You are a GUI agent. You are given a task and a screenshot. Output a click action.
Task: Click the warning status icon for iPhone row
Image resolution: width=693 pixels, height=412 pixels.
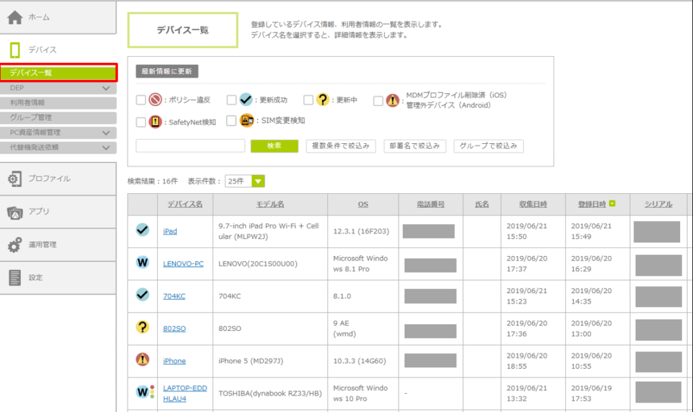(x=142, y=360)
